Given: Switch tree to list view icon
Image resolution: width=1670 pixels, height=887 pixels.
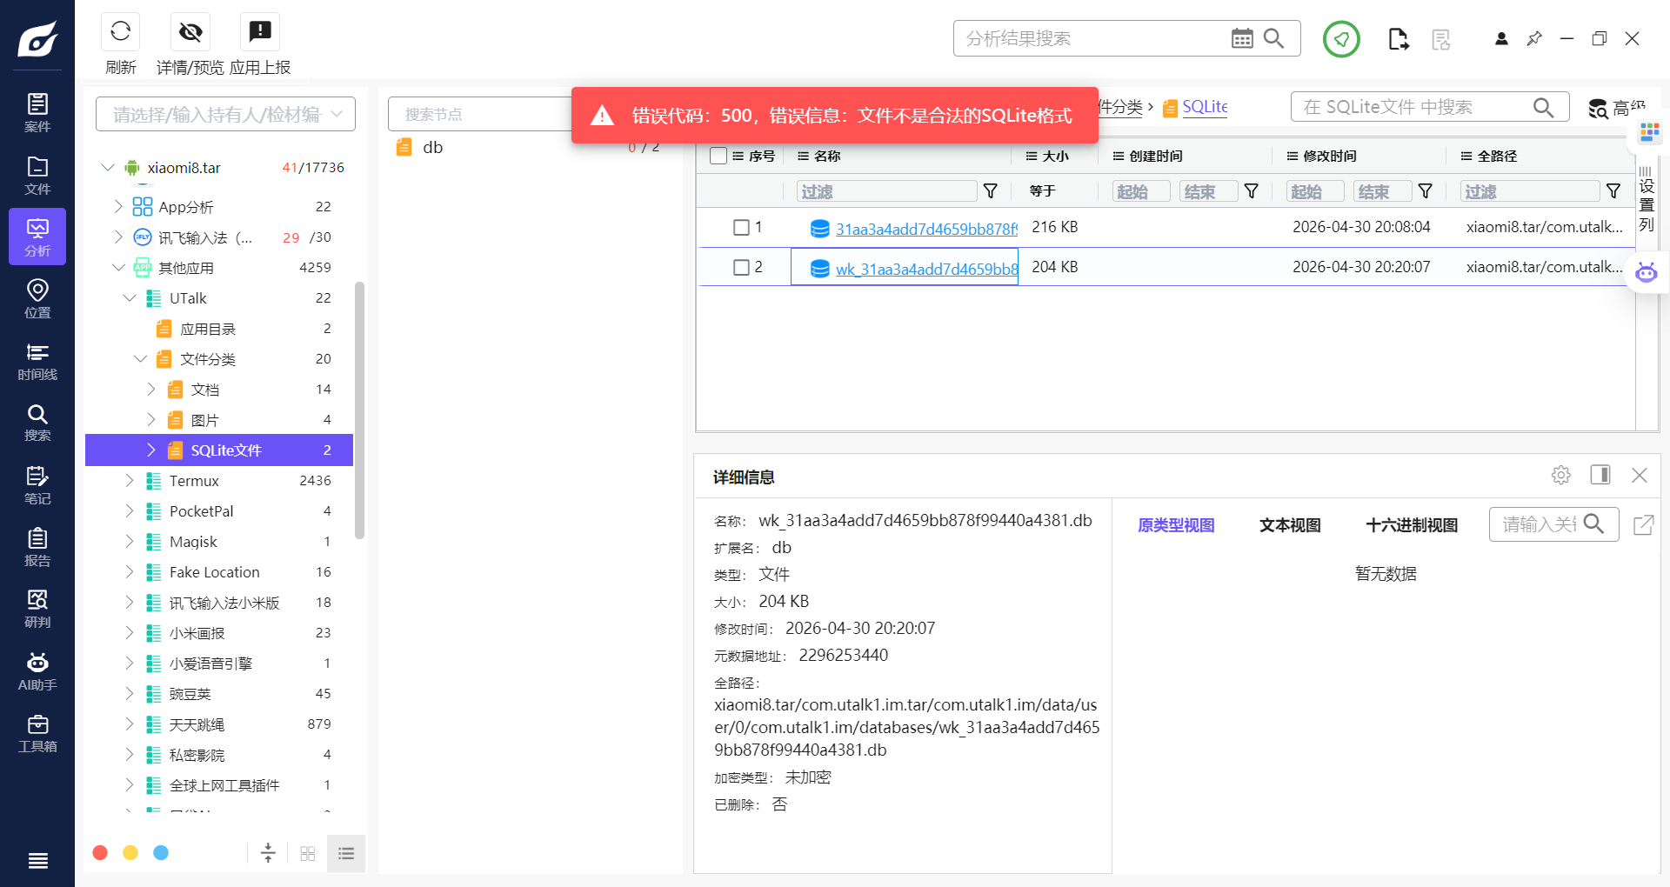Looking at the screenshot, I should pos(346,853).
